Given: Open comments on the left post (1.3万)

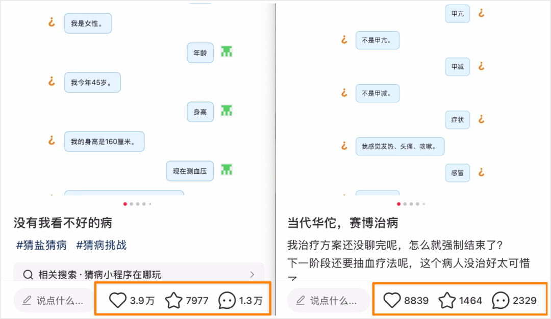Looking at the screenshot, I should [x=227, y=300].
